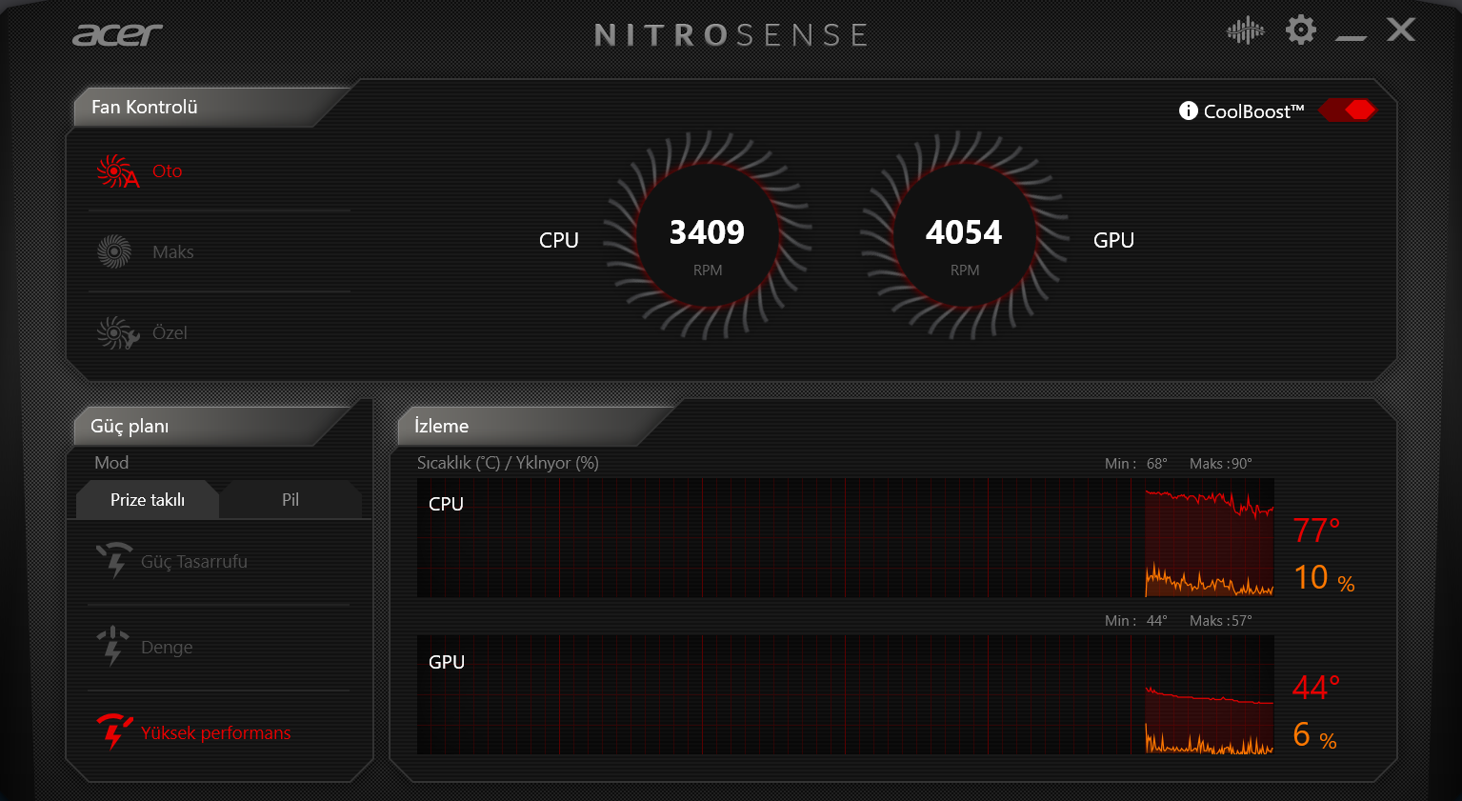Click the Fan Kontrolü section header

pyautogui.click(x=145, y=108)
